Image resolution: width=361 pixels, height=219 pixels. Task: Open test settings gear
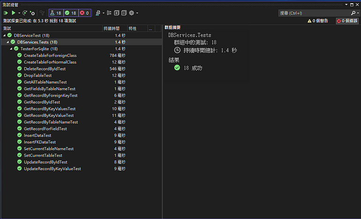coord(131,13)
